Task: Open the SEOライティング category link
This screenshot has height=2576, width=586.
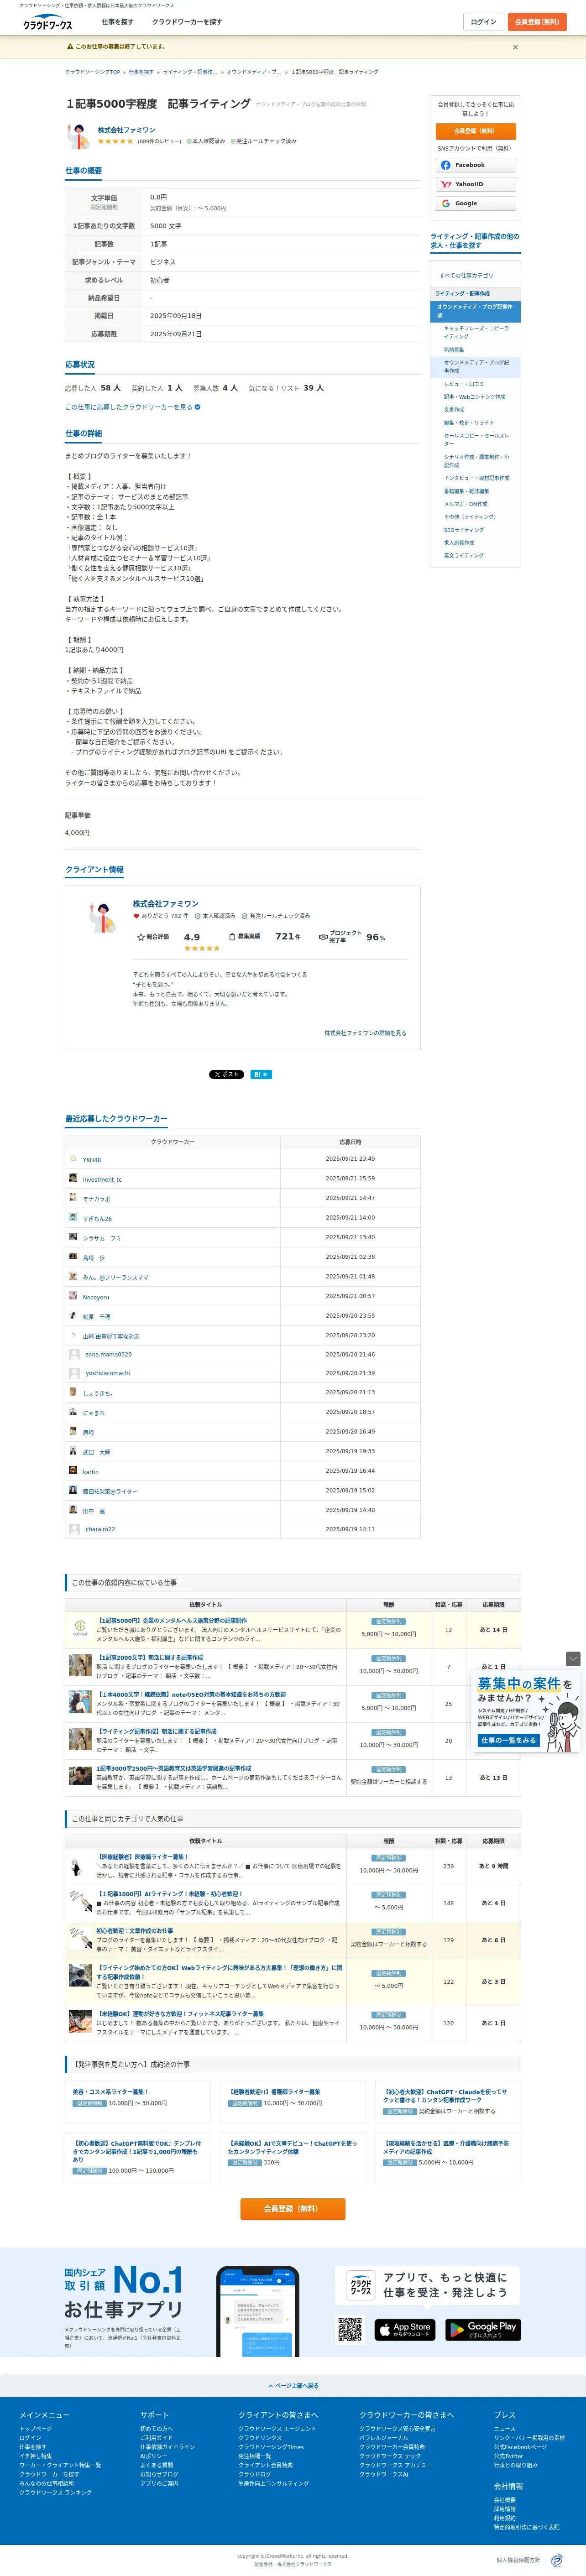Action: pos(464,530)
